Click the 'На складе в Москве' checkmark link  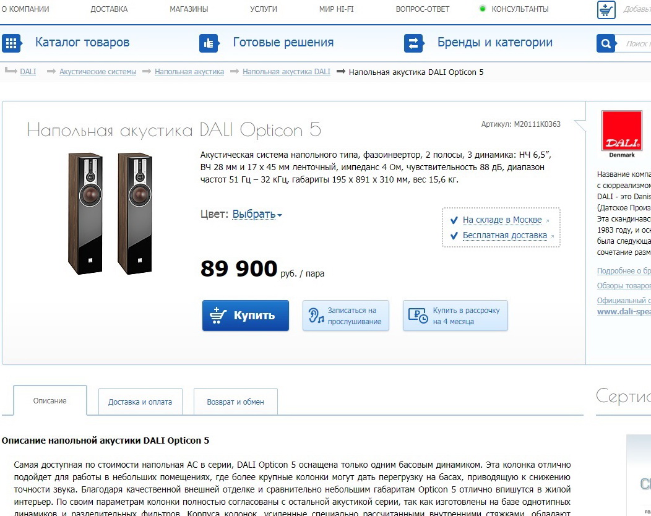coord(502,220)
